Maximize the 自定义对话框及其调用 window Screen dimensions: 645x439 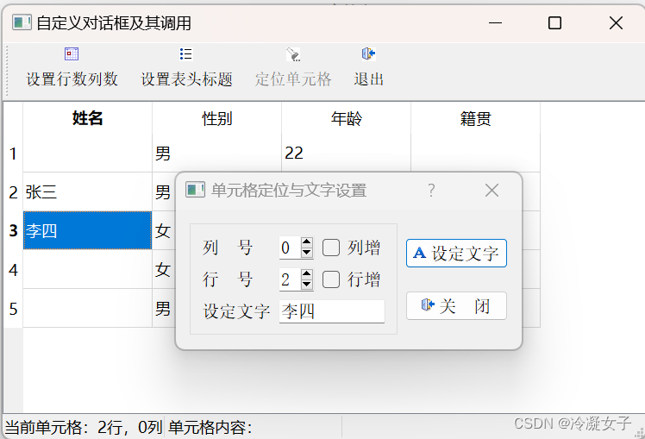[x=555, y=23]
